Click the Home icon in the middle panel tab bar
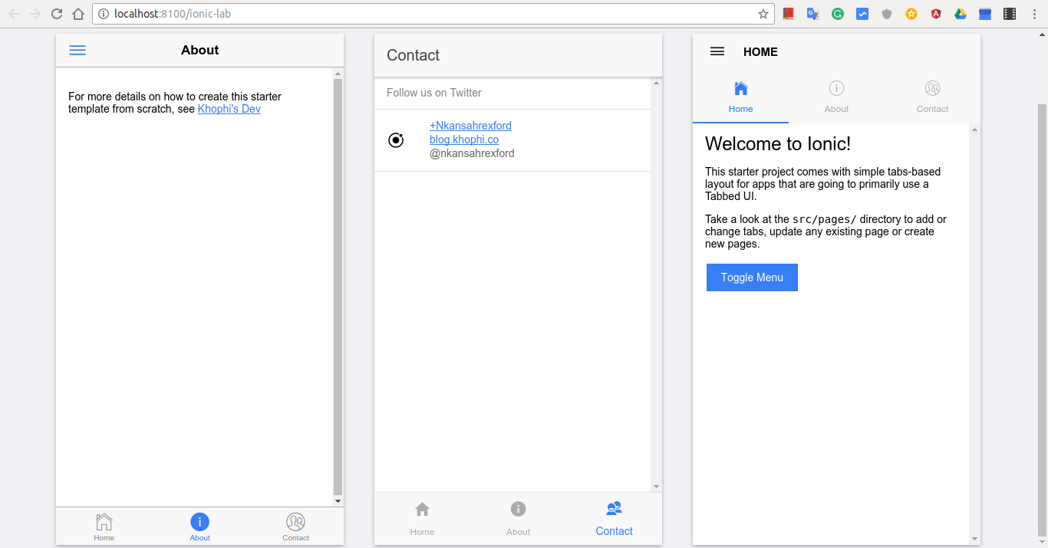The width and height of the screenshot is (1048, 548). coord(422,510)
